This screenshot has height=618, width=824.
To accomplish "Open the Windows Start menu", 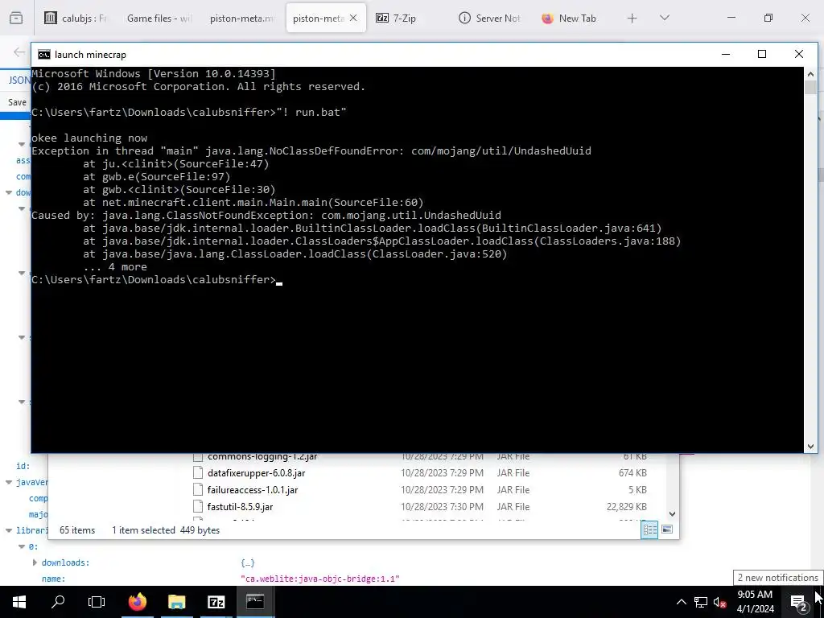I will click(19, 602).
